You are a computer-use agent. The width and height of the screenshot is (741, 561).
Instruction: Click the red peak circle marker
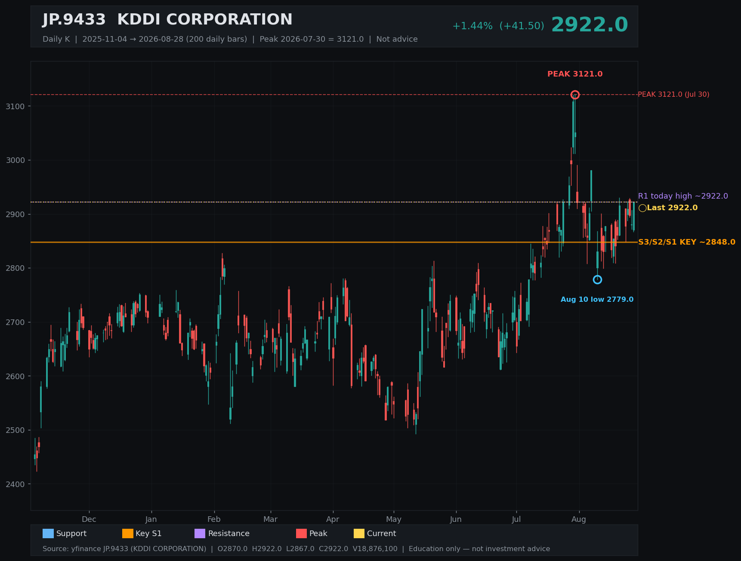pos(575,95)
